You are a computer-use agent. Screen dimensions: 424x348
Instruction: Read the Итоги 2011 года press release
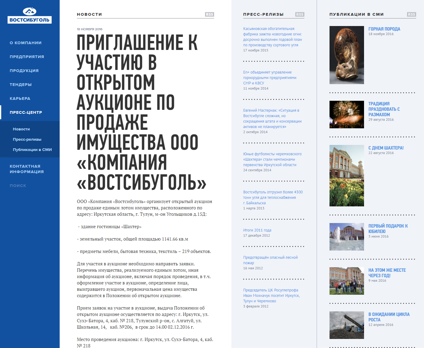click(257, 230)
